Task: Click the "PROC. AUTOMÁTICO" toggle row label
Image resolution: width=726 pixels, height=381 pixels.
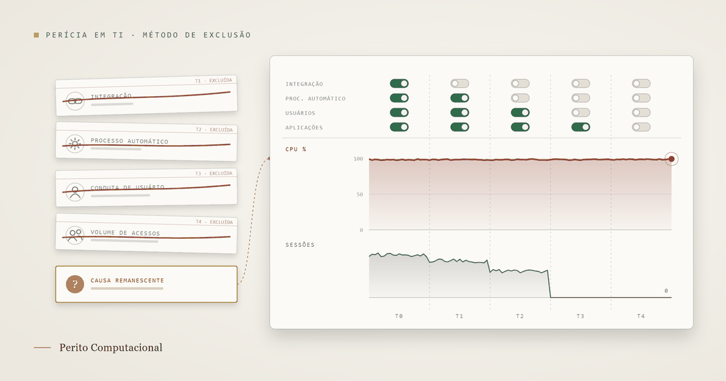Action: pos(315,99)
